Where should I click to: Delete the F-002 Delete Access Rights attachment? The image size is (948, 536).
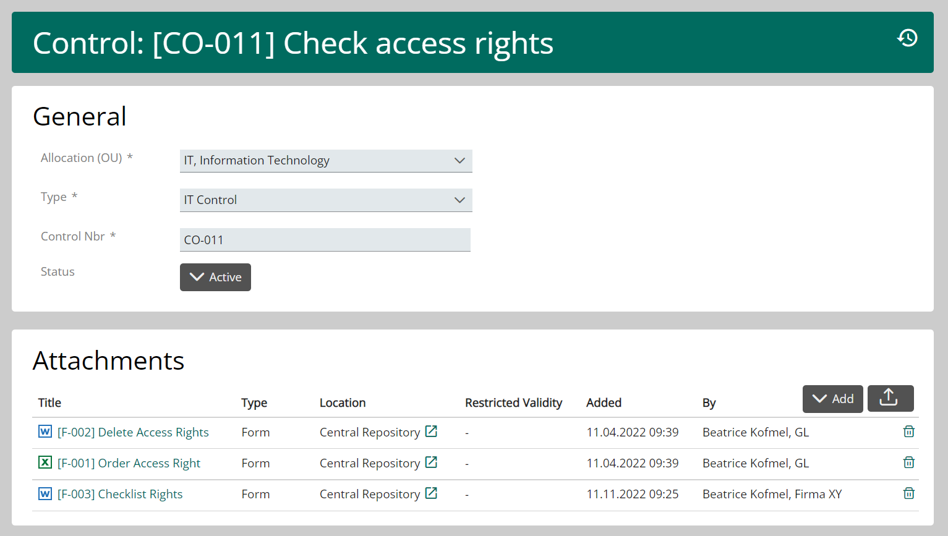pos(908,432)
